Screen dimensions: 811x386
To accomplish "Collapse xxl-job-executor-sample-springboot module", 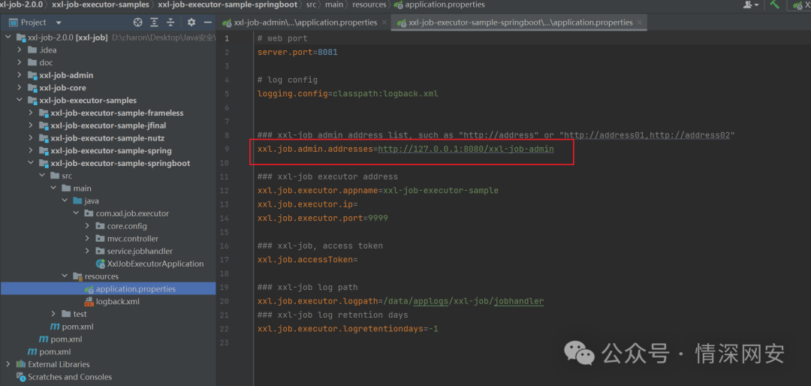I will pyautogui.click(x=31, y=163).
